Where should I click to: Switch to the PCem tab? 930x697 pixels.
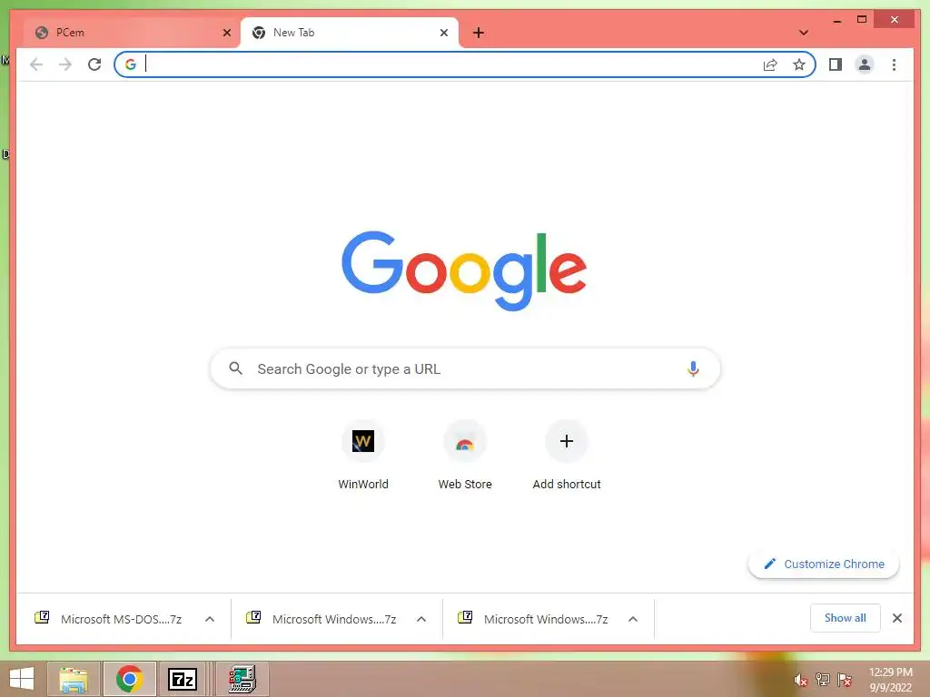(132, 33)
